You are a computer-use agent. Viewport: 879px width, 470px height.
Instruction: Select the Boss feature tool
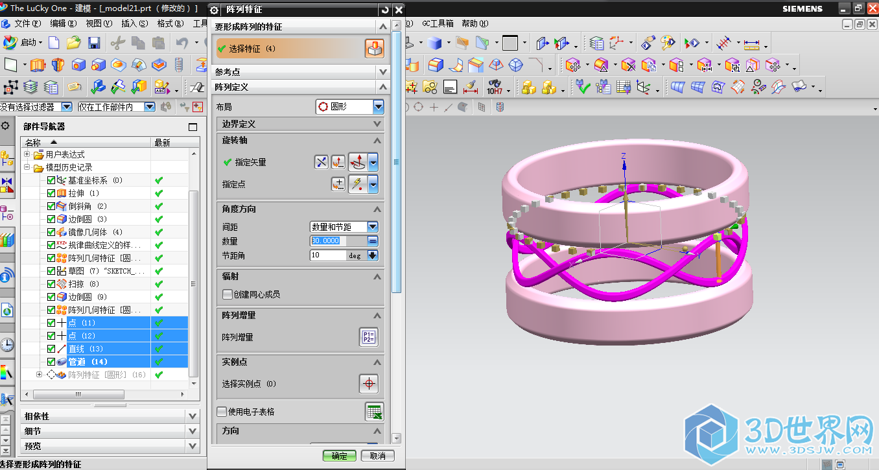tap(99, 65)
